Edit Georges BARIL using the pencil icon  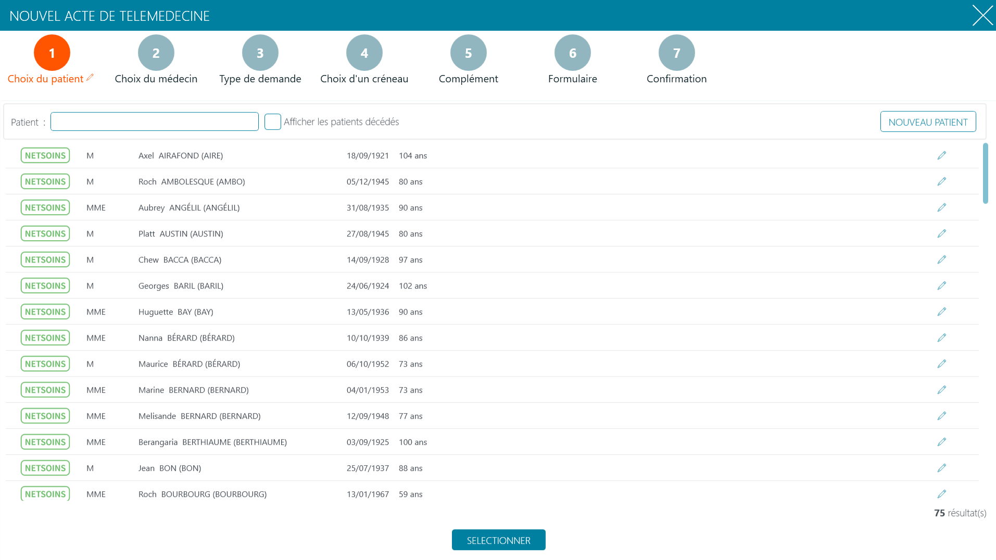click(x=941, y=285)
